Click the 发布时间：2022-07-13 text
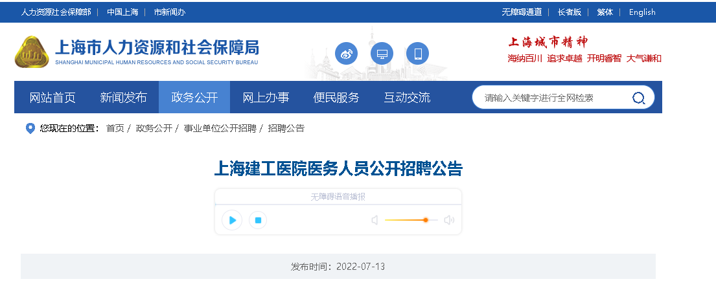 tap(338, 267)
